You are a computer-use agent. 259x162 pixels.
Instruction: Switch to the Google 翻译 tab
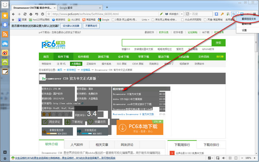click(x=79, y=8)
